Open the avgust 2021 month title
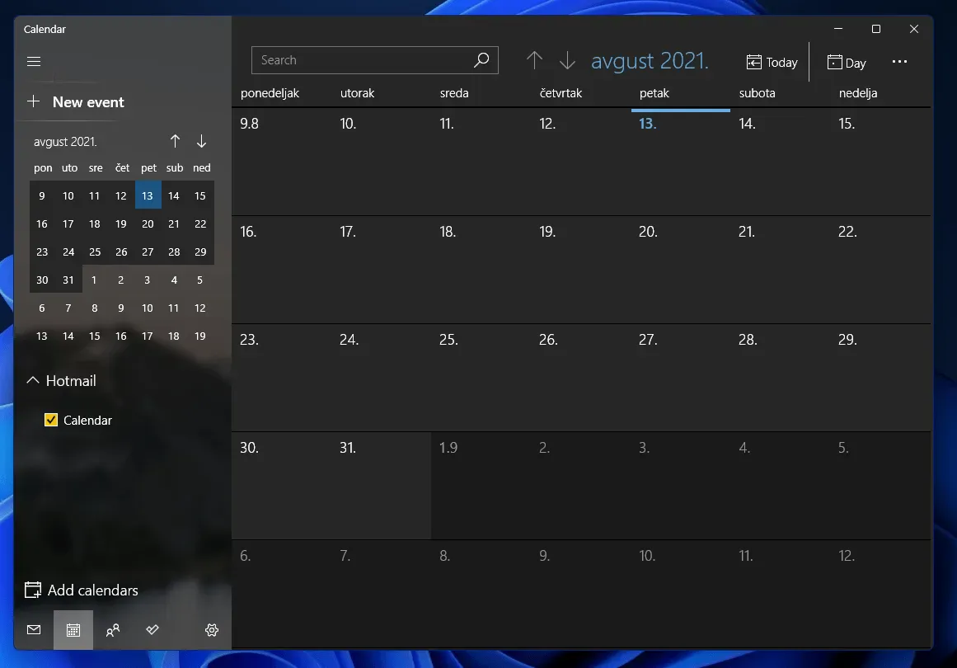Viewport: 957px width, 668px height. (650, 61)
